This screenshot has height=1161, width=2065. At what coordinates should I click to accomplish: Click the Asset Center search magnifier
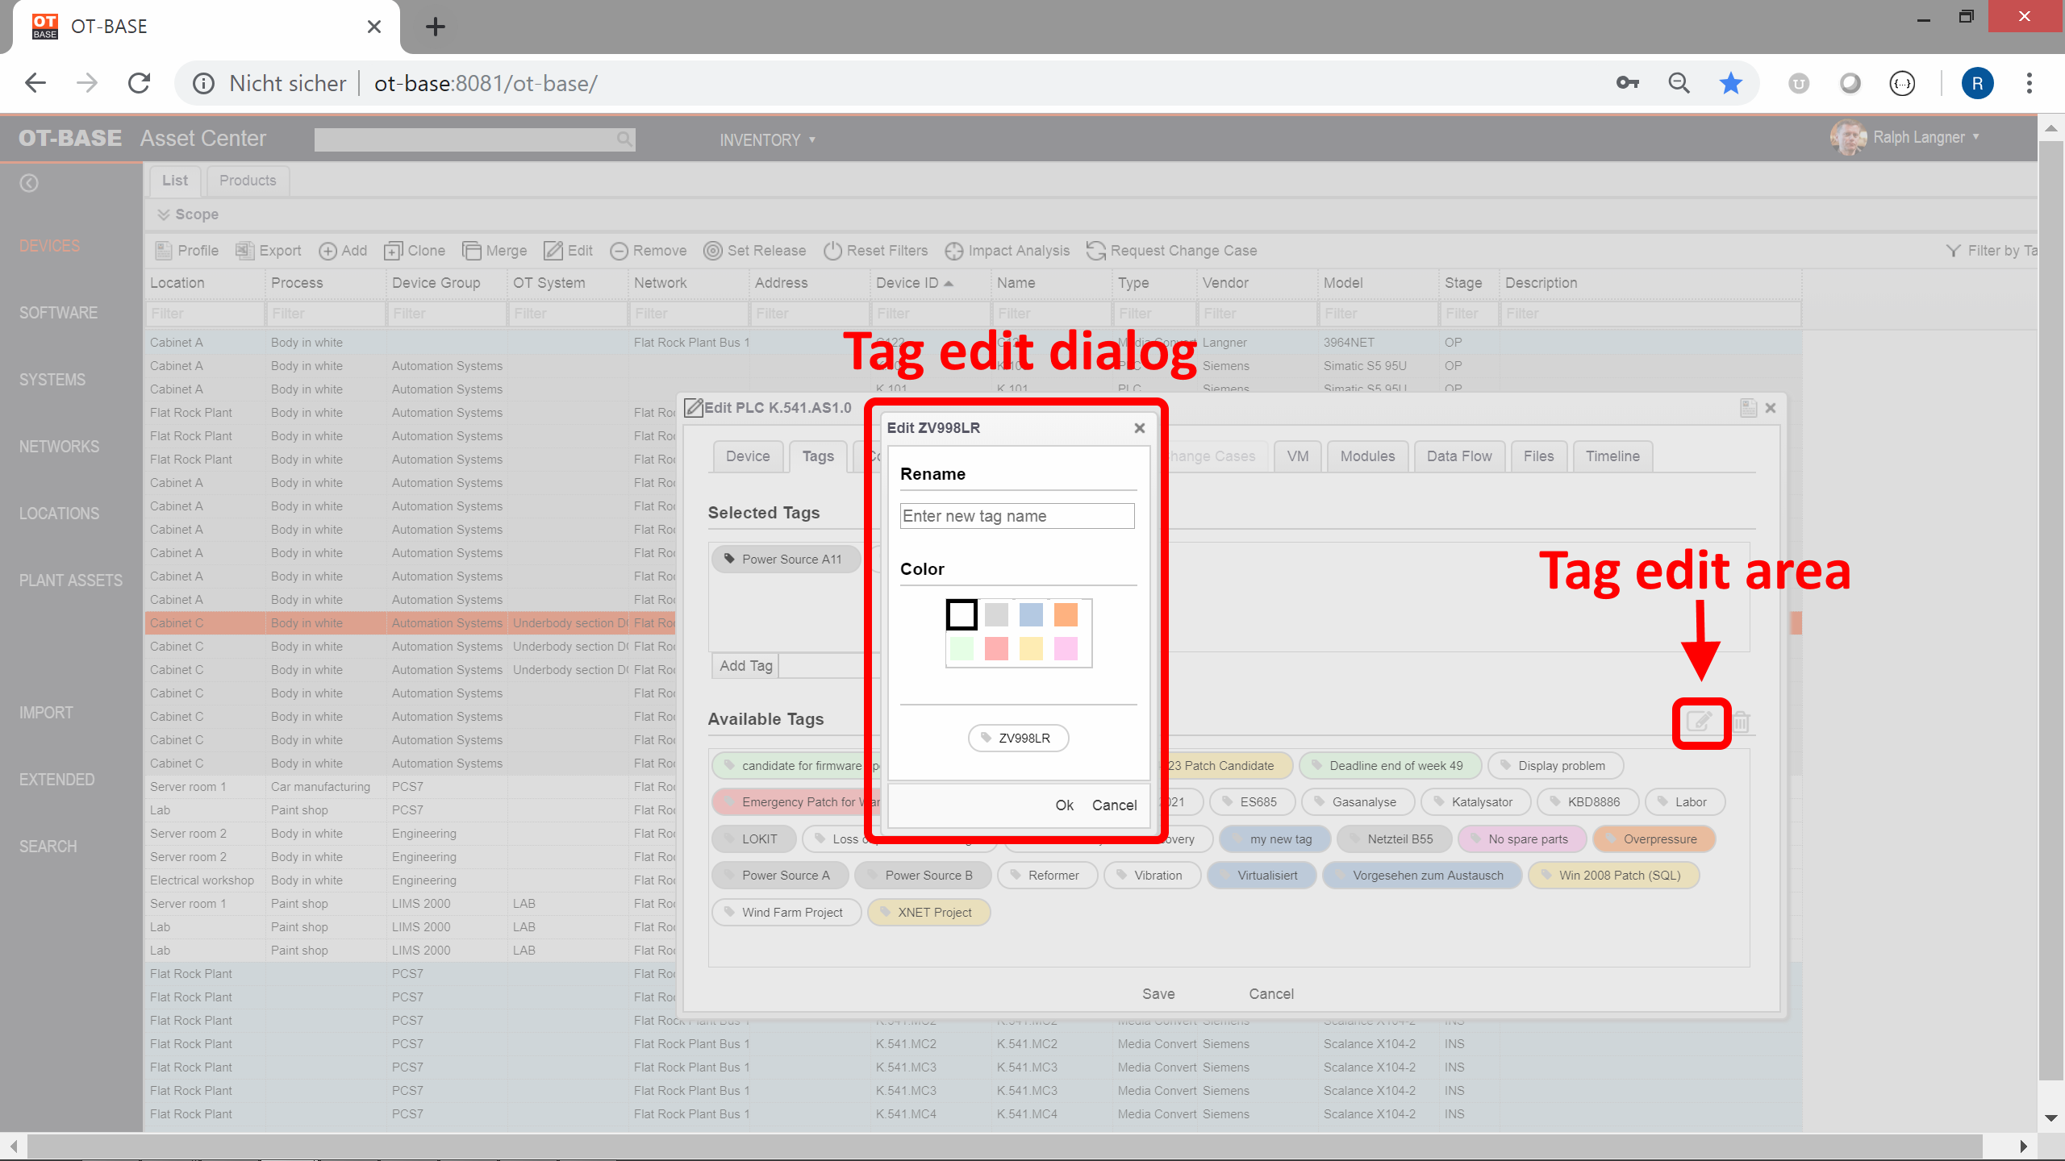point(624,139)
